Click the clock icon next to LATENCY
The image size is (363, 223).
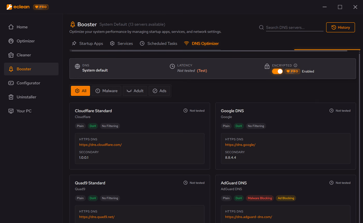coord(172,66)
